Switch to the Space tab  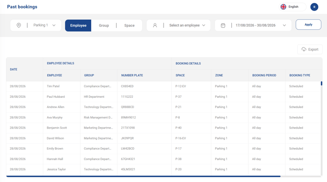(129, 25)
